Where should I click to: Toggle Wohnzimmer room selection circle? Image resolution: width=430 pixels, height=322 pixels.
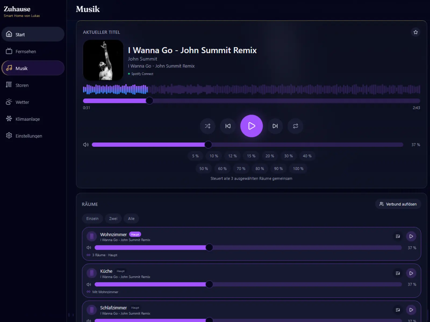pos(92,237)
